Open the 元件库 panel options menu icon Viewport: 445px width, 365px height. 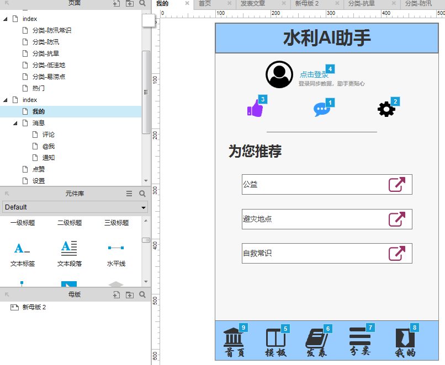[x=129, y=194]
